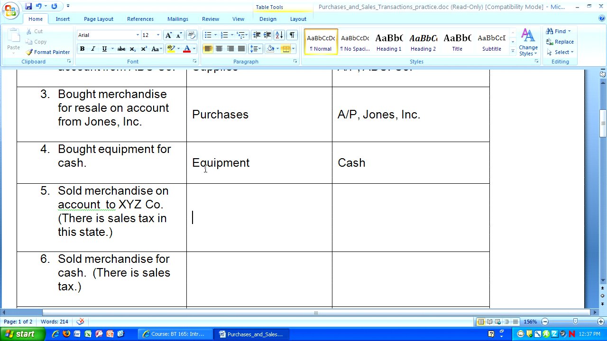607x341 pixels.
Task: Toggle Show/Hide paragraph marks
Action: coord(292,35)
